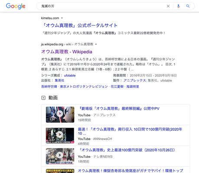This screenshot has width=199, height=173.
Task: Open 劇場版 最終解脱編 公開中PV video title
Action: click(118, 109)
